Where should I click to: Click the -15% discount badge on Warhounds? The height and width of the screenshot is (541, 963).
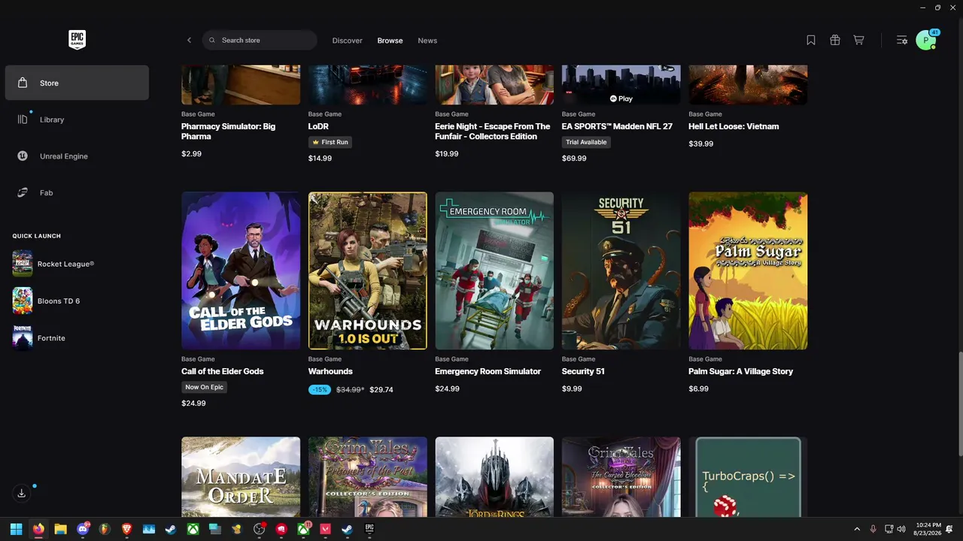320,390
